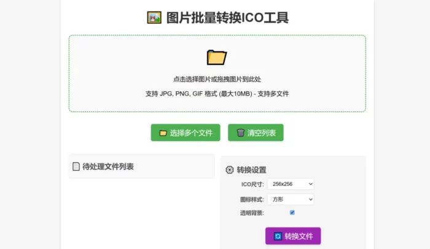Toggle the 透明背景 checkbox
The image size is (430, 249).
point(292,213)
